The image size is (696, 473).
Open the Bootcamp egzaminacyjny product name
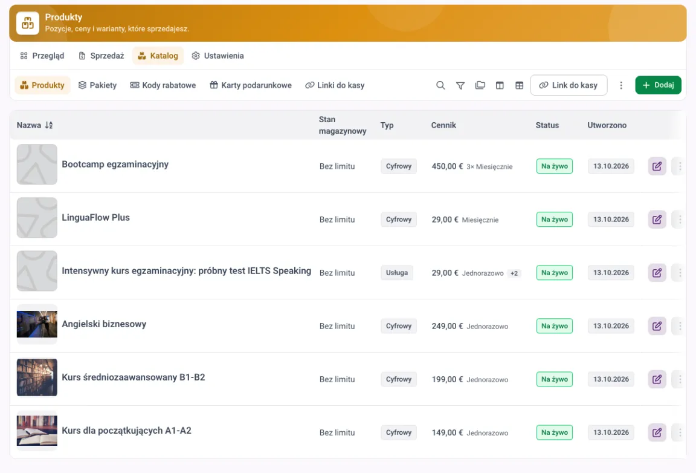tap(115, 165)
